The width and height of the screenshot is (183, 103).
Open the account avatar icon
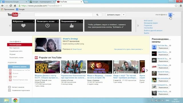tap(170, 15)
